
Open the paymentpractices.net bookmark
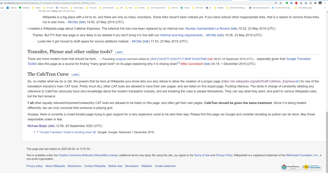pyautogui.click(x=259, y=8)
